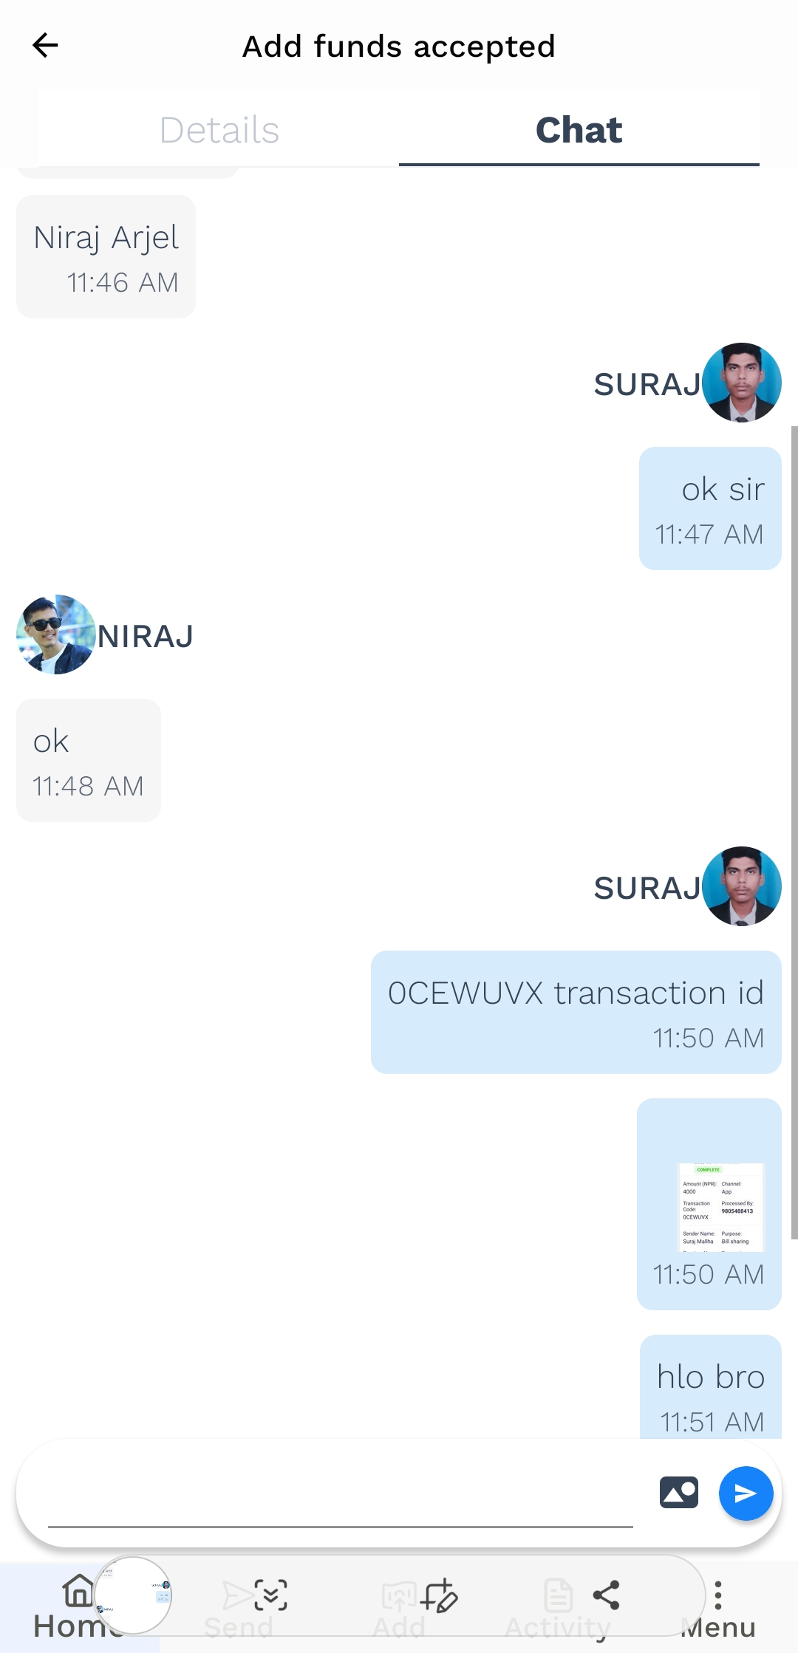Select the Chat tab
The height and width of the screenshot is (1653, 798).
(579, 130)
